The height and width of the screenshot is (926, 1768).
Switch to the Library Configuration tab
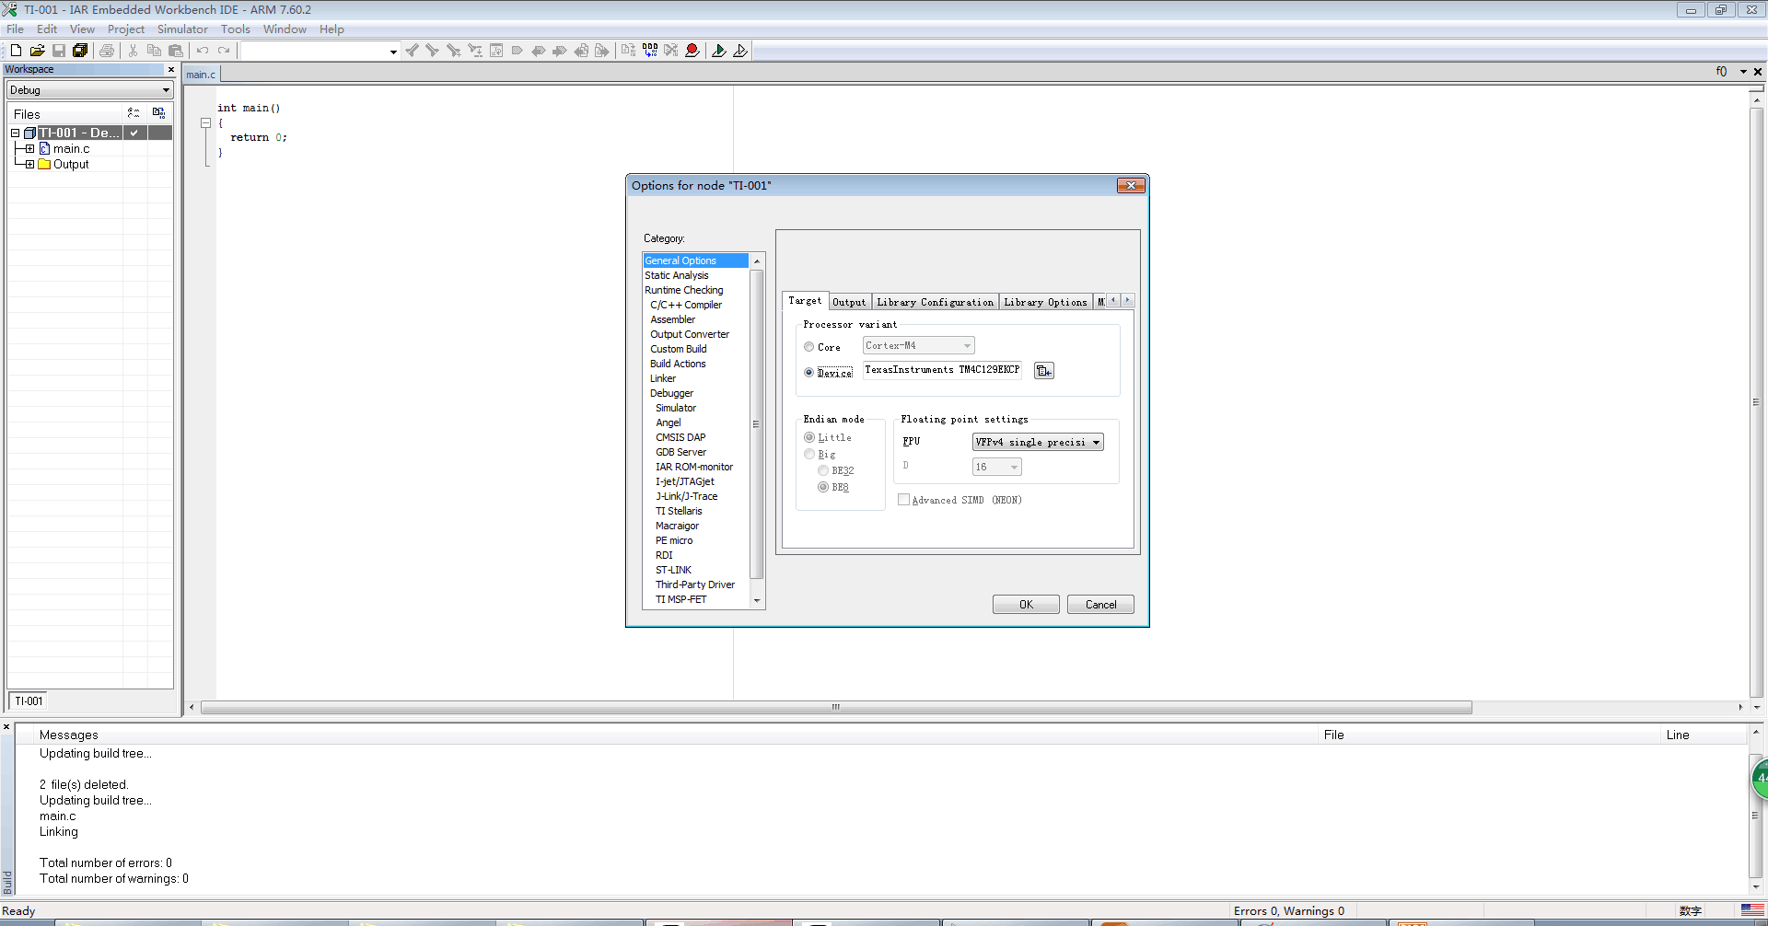[x=935, y=302]
